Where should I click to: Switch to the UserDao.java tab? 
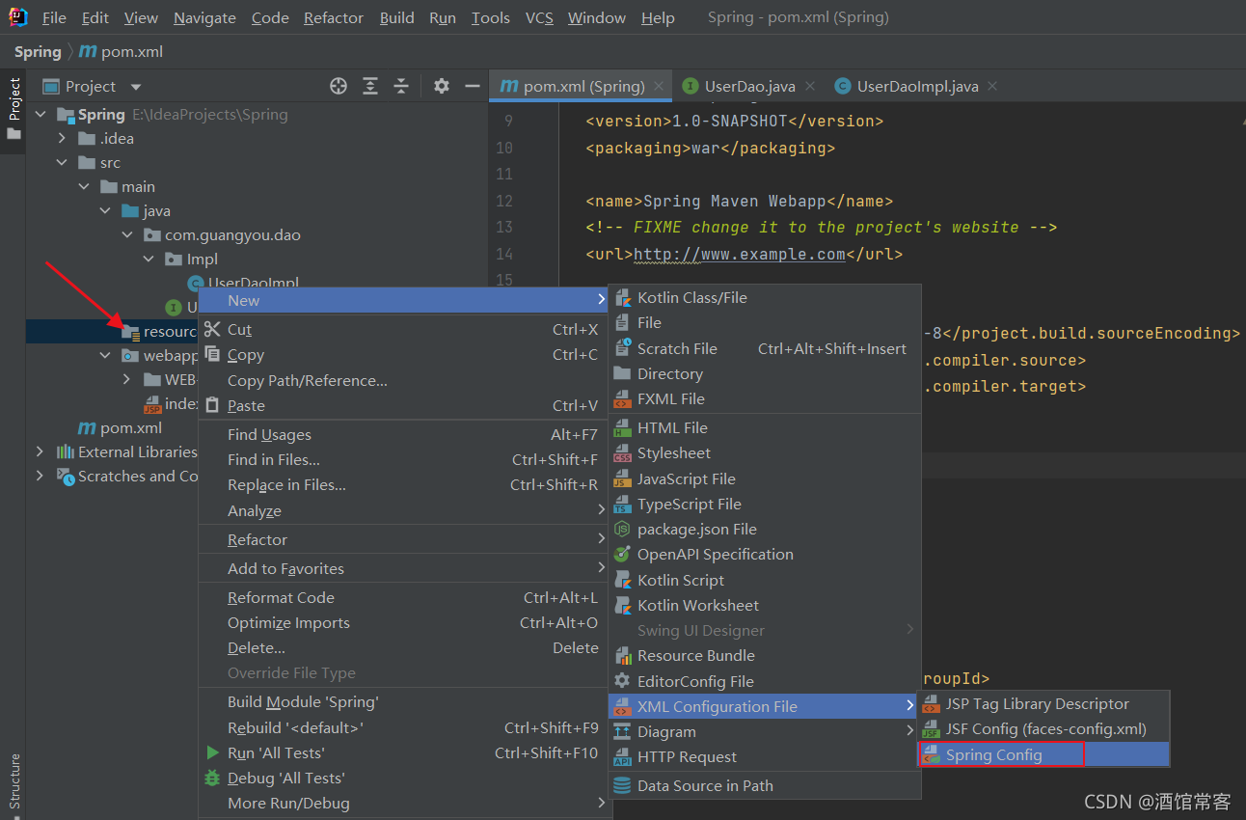(x=750, y=86)
